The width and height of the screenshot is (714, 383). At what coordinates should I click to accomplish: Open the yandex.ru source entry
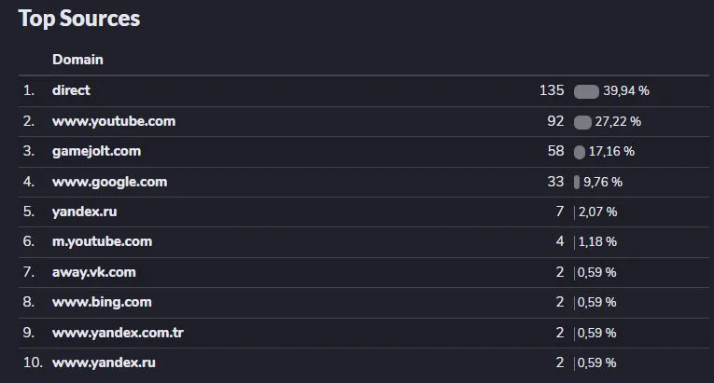pos(85,212)
